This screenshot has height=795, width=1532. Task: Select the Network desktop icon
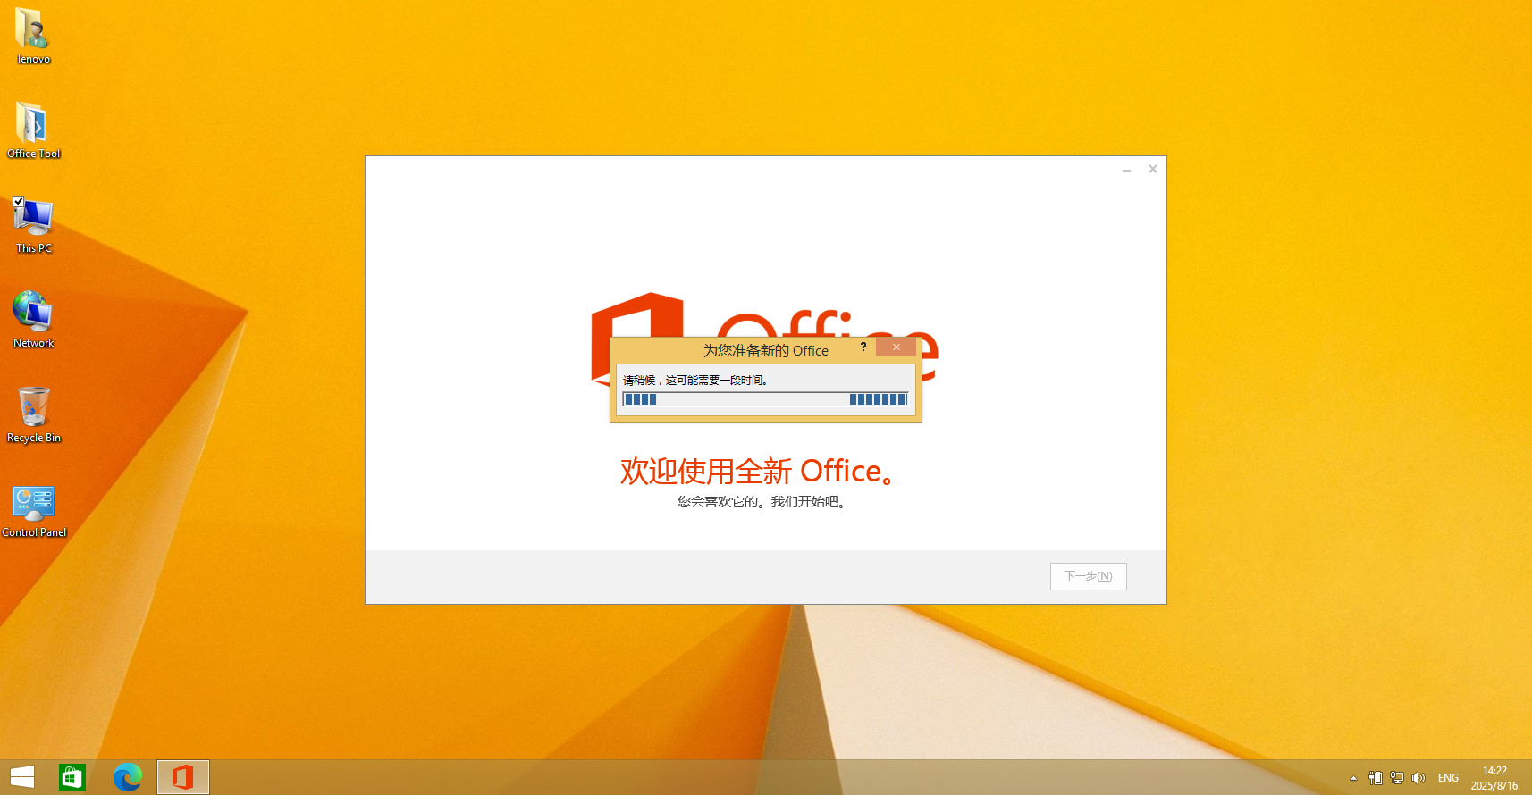click(33, 319)
